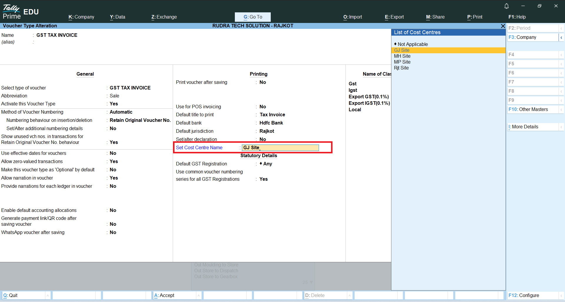
Task: Open the Default GST Registration 'Any' field
Action: click(267, 164)
